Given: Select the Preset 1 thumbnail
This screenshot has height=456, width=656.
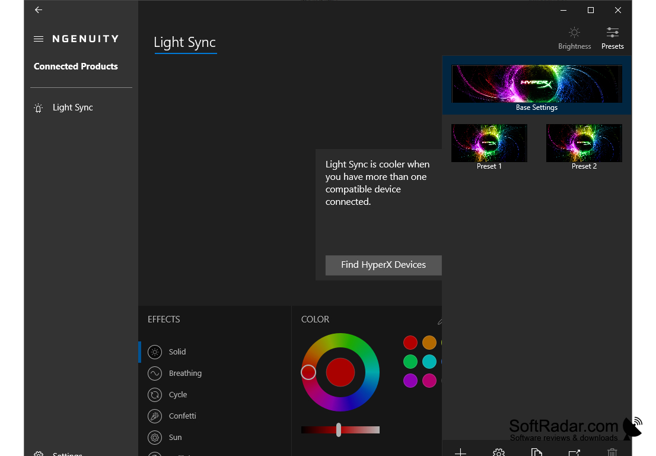Looking at the screenshot, I should (x=489, y=142).
